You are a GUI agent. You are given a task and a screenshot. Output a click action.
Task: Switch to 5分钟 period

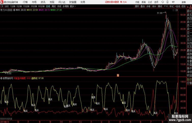coord(19,6)
